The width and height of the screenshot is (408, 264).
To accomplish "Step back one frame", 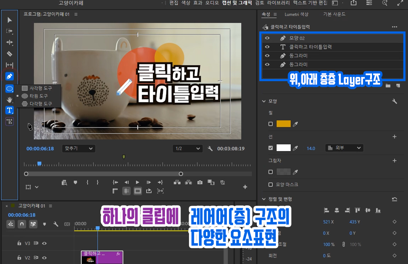I will 126,182.
